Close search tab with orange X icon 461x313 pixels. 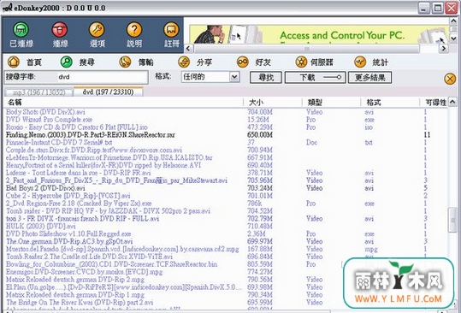(x=450, y=79)
